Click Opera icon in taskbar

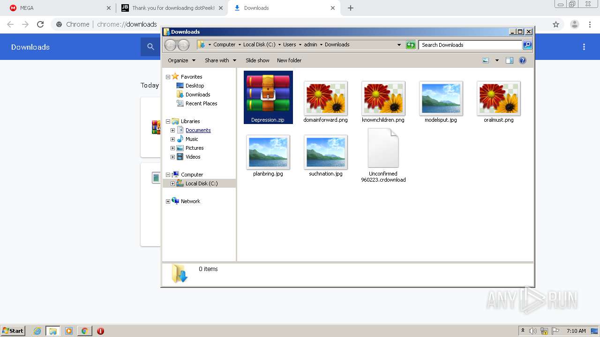click(100, 331)
